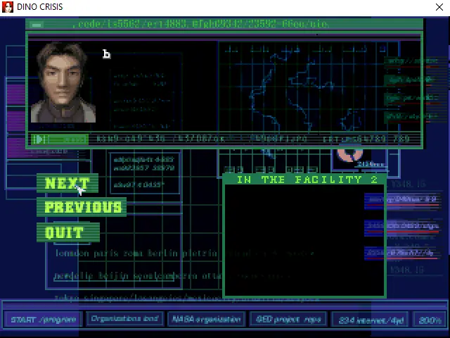The width and height of the screenshot is (450, 338).
Task: Click the NEXT button
Action: pos(67,183)
